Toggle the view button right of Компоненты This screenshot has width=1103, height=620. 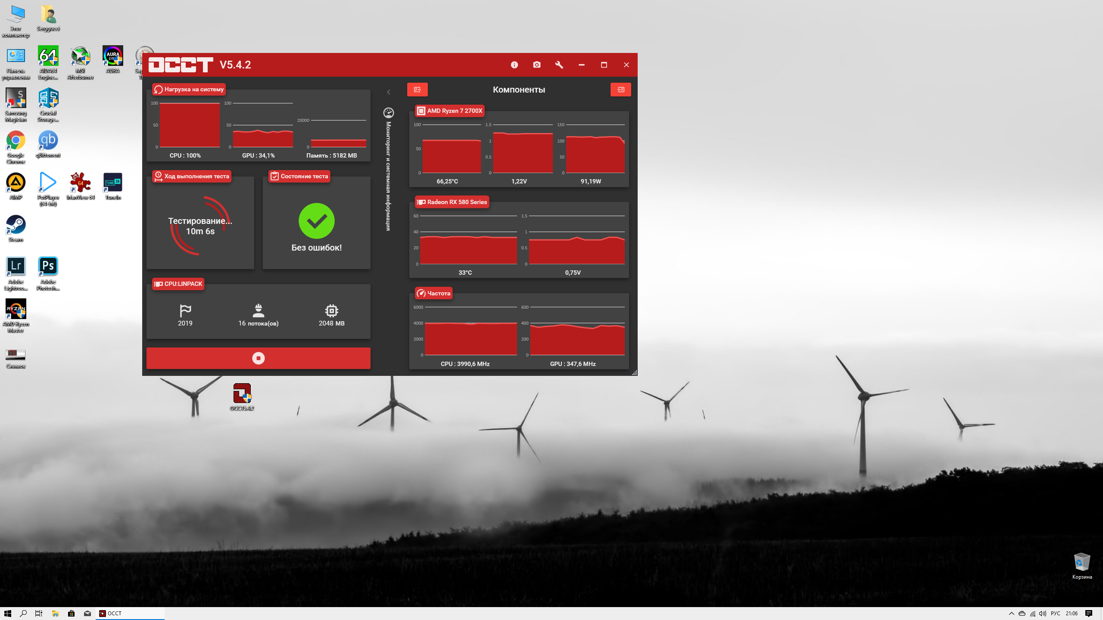point(620,90)
